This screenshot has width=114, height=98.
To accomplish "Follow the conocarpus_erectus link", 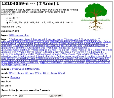I will [51, 61].
